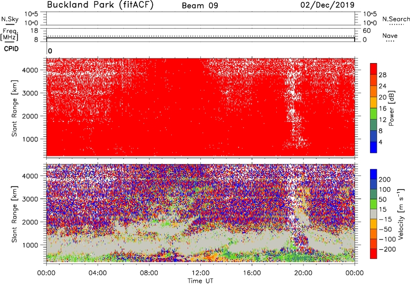Click the '60' tick on Nave axis
The height and width of the screenshot is (284, 410).
366,31
